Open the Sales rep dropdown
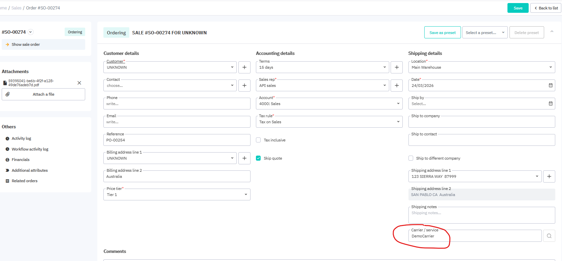 click(323, 86)
